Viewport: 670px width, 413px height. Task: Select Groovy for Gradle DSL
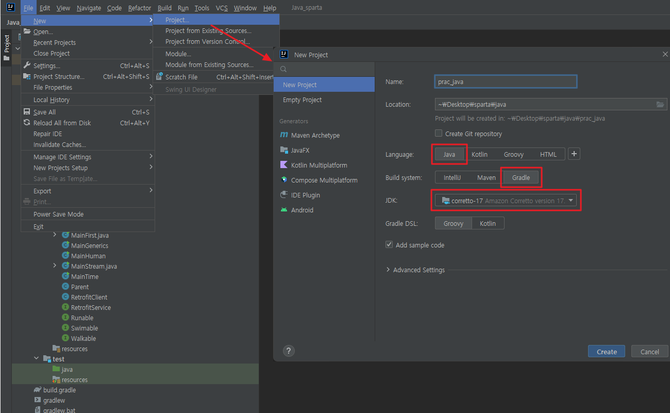click(x=454, y=223)
